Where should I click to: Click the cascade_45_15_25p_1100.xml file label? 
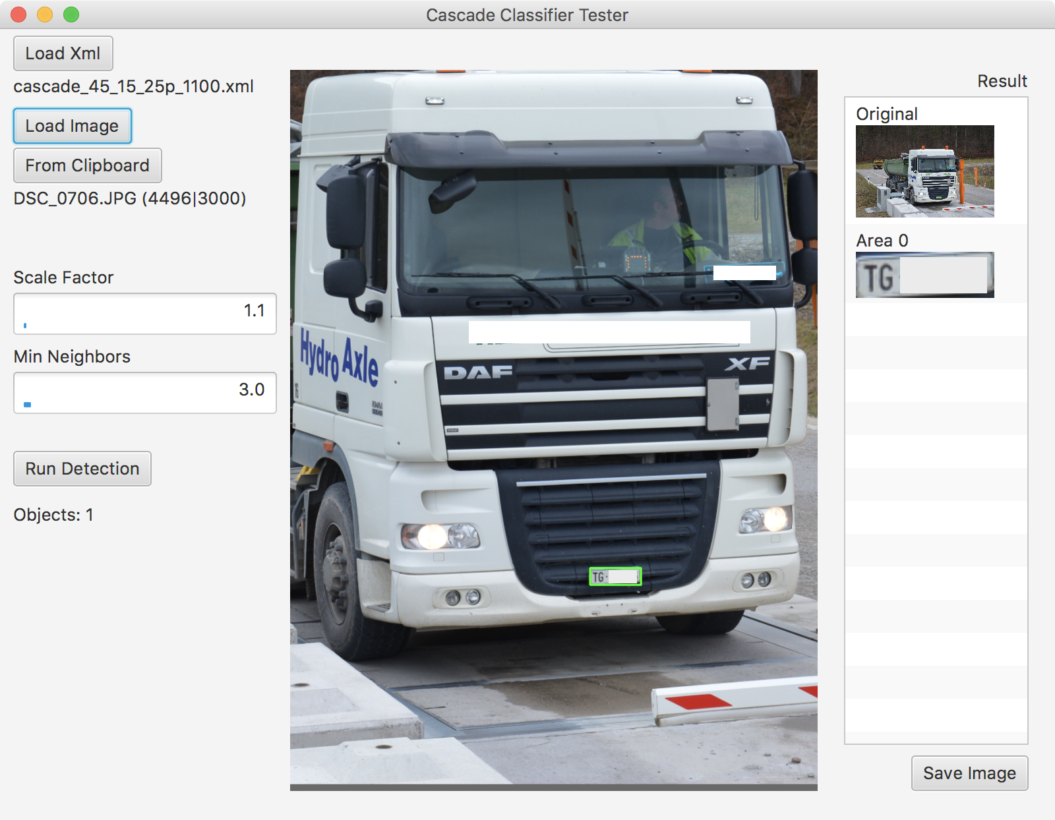click(134, 86)
